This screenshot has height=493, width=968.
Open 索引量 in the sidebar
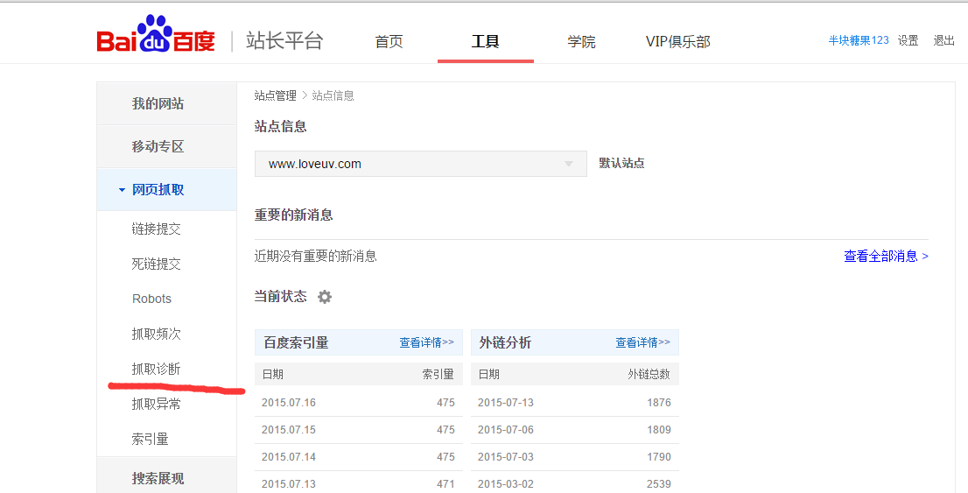tap(150, 440)
